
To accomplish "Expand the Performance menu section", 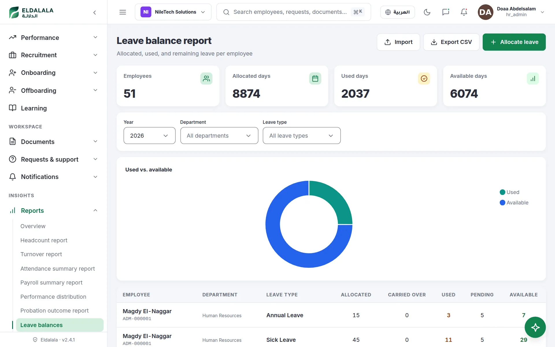I will click(x=53, y=38).
